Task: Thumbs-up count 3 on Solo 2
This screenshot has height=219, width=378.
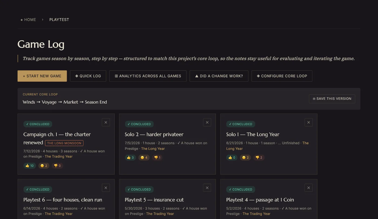Action: coord(130,158)
